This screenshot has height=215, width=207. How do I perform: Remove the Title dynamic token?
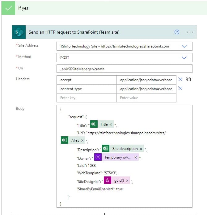(x=111, y=124)
